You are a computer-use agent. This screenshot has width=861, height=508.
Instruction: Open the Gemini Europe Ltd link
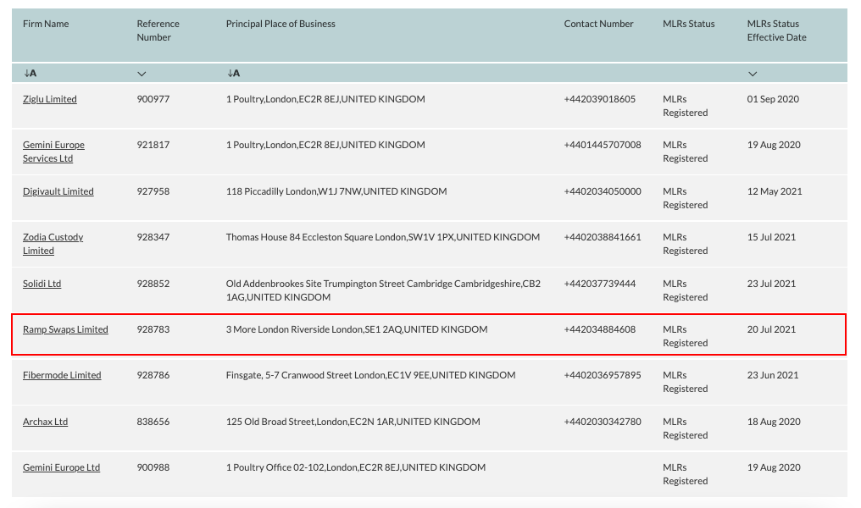coord(62,467)
